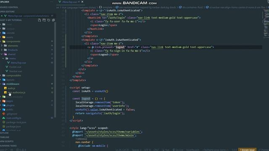Click the minimap on the editor's right edge
The image size is (269, 151).
pyautogui.click(x=266, y=24)
